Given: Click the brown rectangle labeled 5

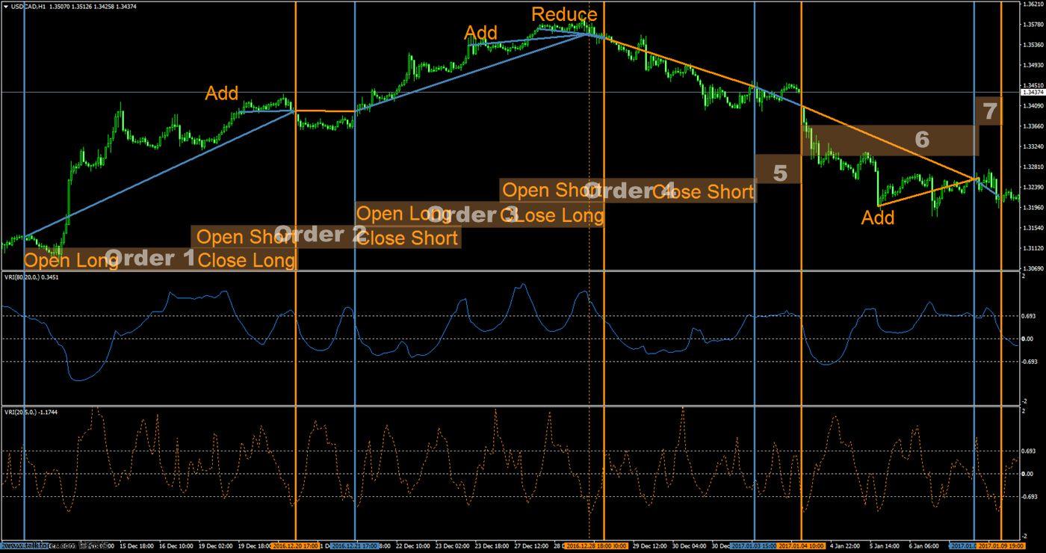Looking at the screenshot, I should [x=778, y=169].
